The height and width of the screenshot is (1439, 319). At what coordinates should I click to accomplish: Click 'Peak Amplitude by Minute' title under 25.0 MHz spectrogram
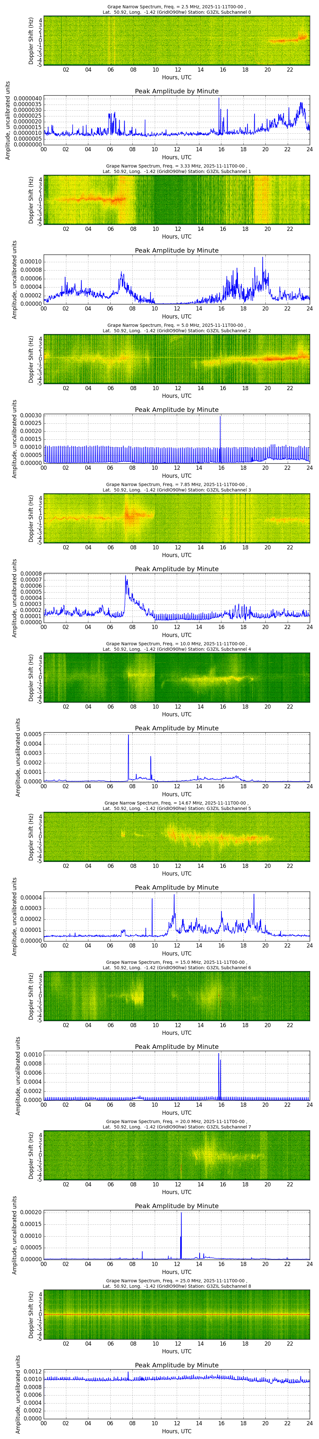(177, 1365)
